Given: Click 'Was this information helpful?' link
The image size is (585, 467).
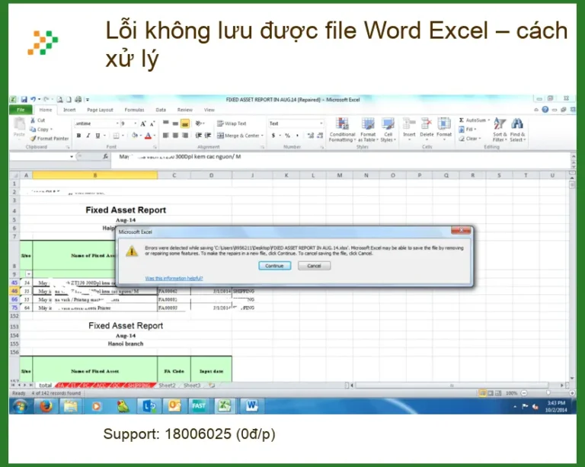Looking at the screenshot, I should pyautogui.click(x=174, y=278).
